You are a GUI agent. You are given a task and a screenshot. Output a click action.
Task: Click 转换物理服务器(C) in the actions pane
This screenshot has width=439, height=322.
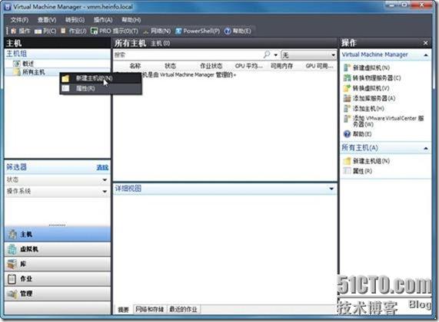click(x=372, y=78)
